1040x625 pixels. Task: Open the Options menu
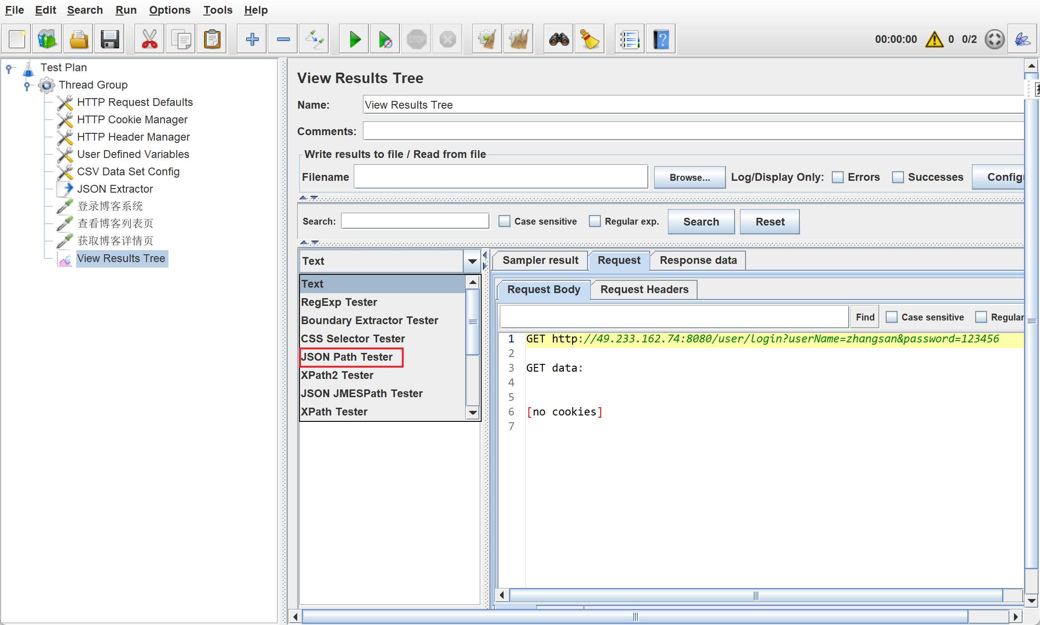tap(169, 10)
